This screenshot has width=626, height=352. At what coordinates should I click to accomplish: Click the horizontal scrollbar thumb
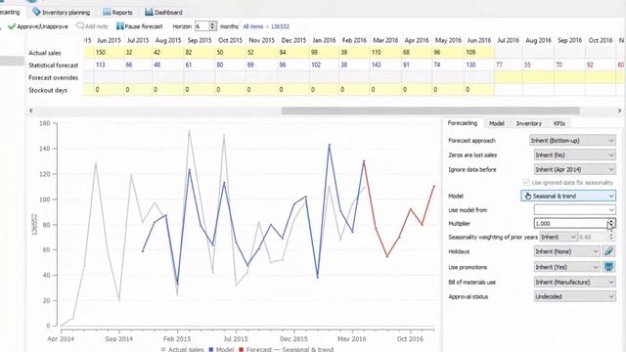coord(430,110)
